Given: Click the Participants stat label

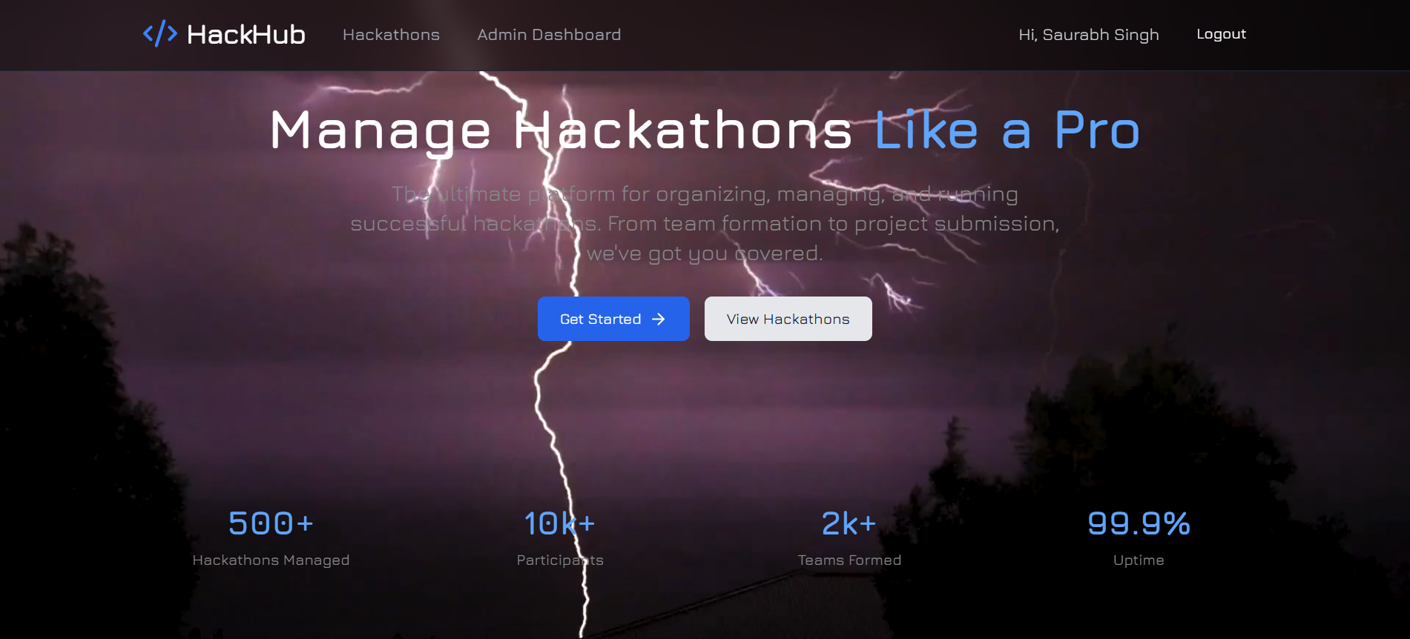Looking at the screenshot, I should click(560, 560).
